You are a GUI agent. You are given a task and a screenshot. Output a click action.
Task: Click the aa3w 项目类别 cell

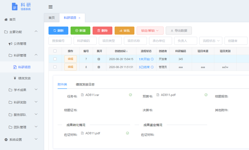[225, 67]
